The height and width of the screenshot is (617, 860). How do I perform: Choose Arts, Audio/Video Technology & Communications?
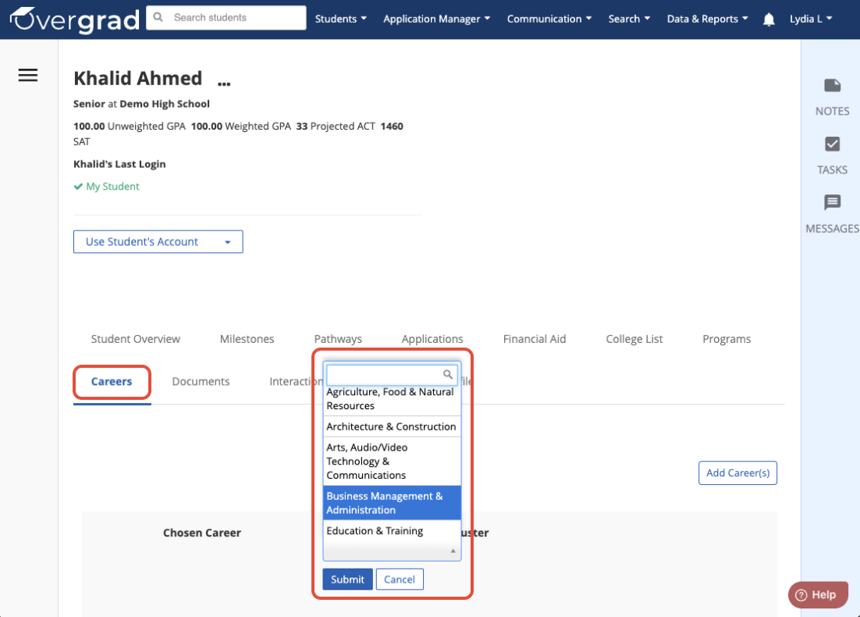[x=392, y=461]
